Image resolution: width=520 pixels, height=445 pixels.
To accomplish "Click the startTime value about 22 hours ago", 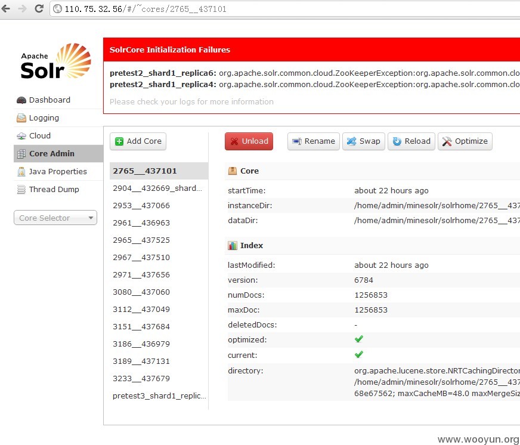I will pyautogui.click(x=391, y=190).
